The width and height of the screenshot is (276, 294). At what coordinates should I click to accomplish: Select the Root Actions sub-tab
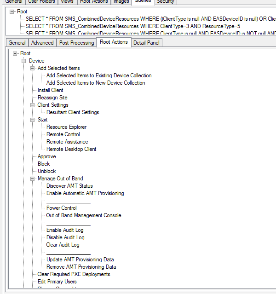[x=114, y=42]
